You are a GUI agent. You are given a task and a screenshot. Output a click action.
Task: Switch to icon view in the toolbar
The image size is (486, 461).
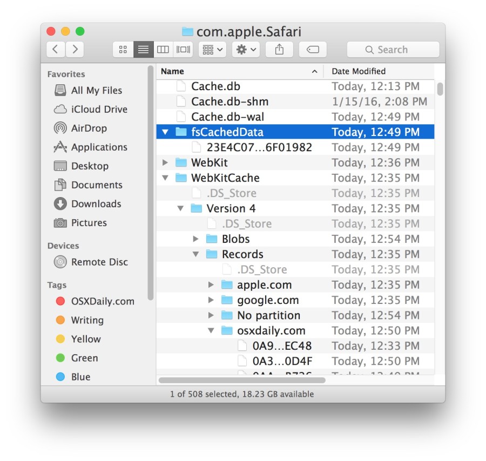click(x=123, y=49)
